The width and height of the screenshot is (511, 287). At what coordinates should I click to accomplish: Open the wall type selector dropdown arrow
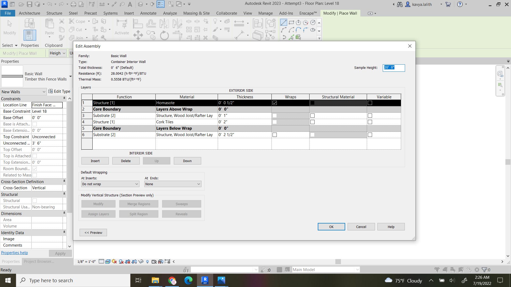point(71,76)
